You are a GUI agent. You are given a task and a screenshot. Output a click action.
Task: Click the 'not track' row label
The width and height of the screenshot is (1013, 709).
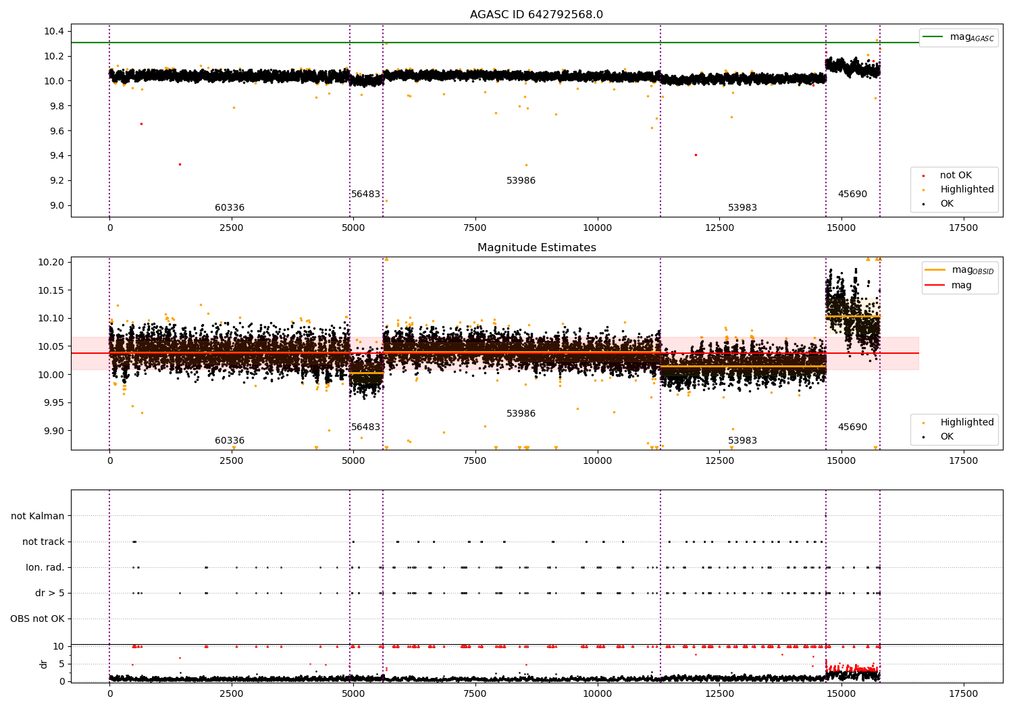(43, 542)
